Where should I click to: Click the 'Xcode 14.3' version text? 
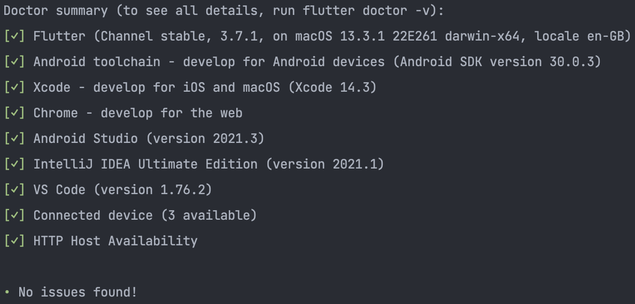click(332, 87)
